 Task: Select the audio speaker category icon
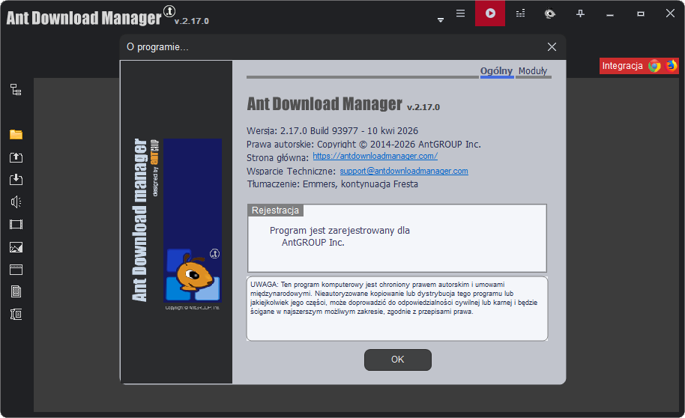16,202
